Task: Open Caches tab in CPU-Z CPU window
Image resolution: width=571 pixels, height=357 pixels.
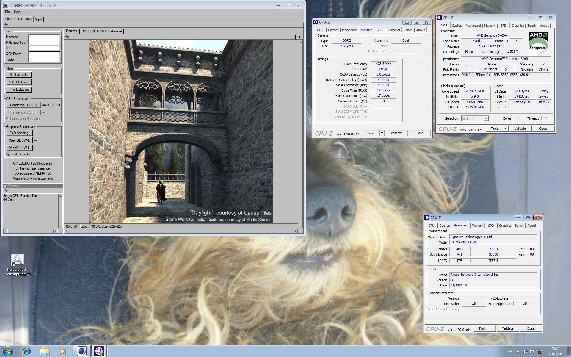Action: [x=457, y=26]
